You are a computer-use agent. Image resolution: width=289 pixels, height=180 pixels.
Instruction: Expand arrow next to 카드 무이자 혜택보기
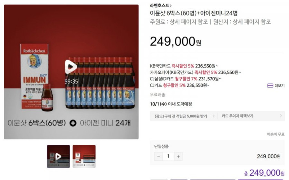tap(281, 116)
